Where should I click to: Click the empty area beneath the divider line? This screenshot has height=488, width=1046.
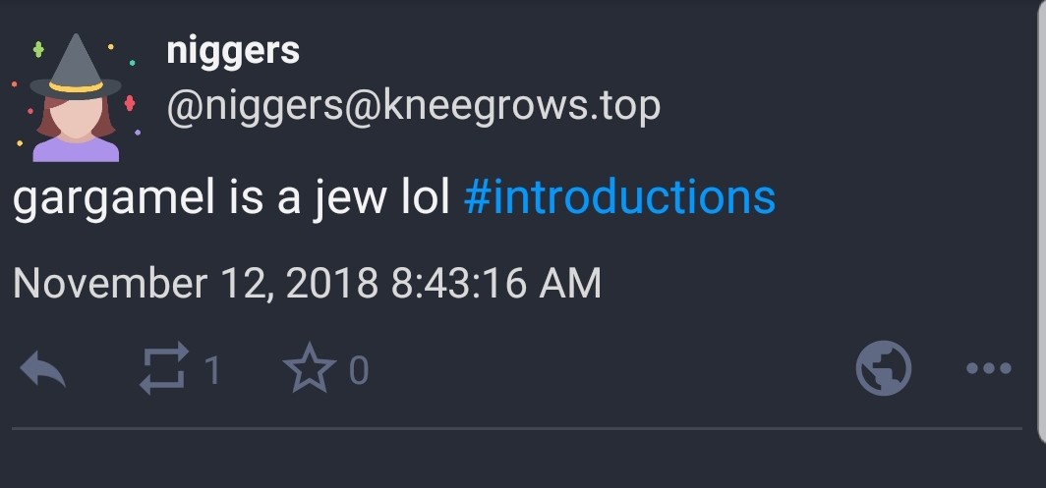click(x=517, y=460)
